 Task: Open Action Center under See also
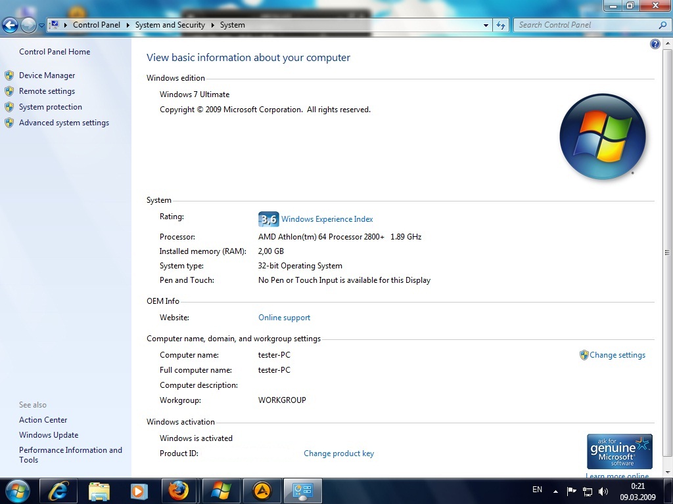click(x=43, y=420)
